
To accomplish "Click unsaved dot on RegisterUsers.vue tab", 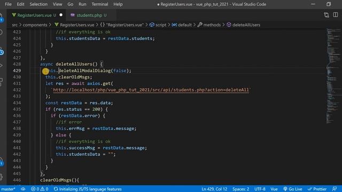I will (x=61, y=15).
